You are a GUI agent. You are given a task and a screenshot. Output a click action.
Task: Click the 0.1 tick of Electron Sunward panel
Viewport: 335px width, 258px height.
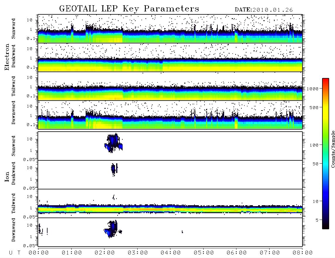click(31, 38)
